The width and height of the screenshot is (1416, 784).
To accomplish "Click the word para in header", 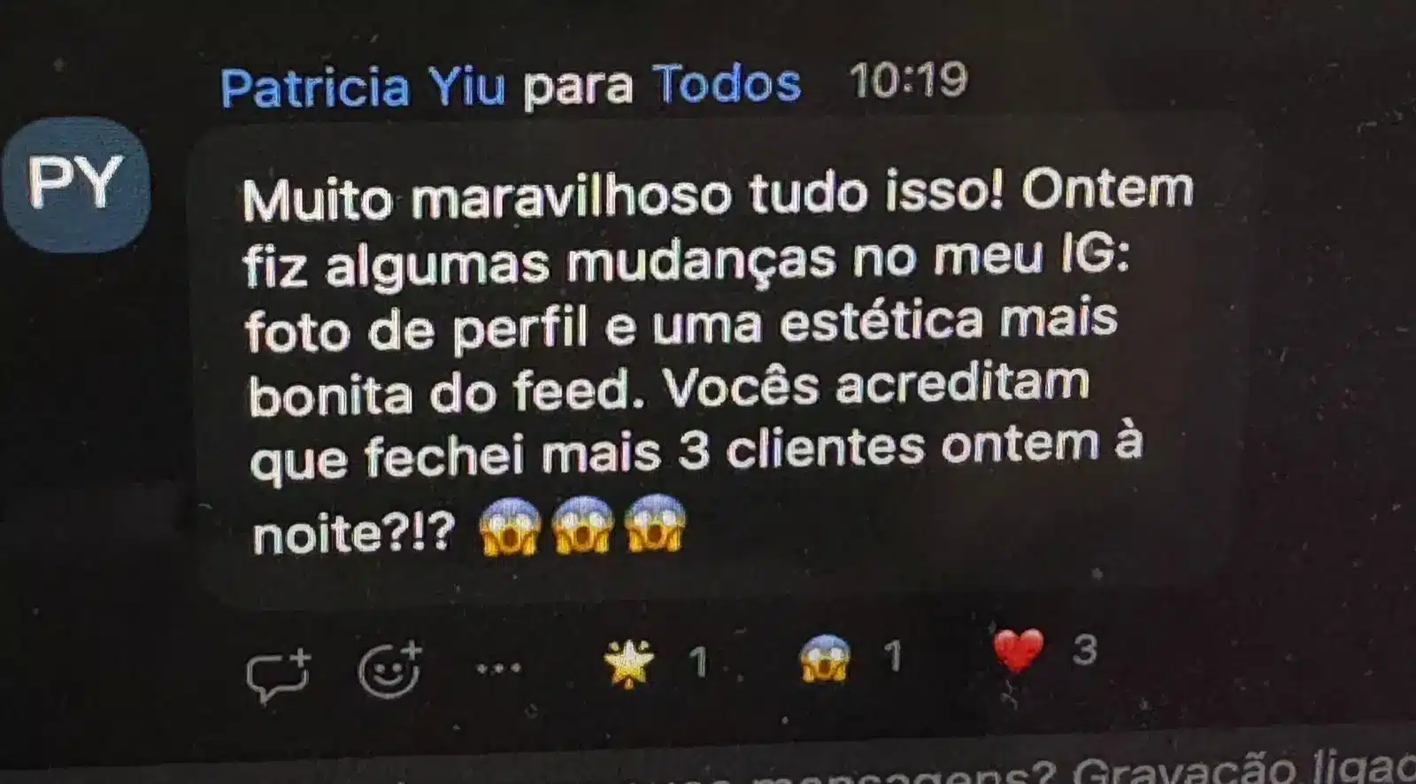I will coord(578,86).
